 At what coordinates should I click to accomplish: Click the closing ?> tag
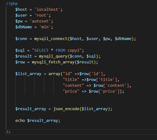[8, 132]
